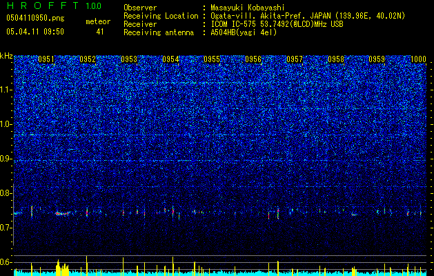This screenshot has width=434, height=276.
Task: Click the Observer field label
Action: (x=140, y=8)
